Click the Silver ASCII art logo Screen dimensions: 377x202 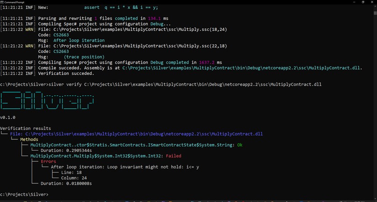coord(47,101)
